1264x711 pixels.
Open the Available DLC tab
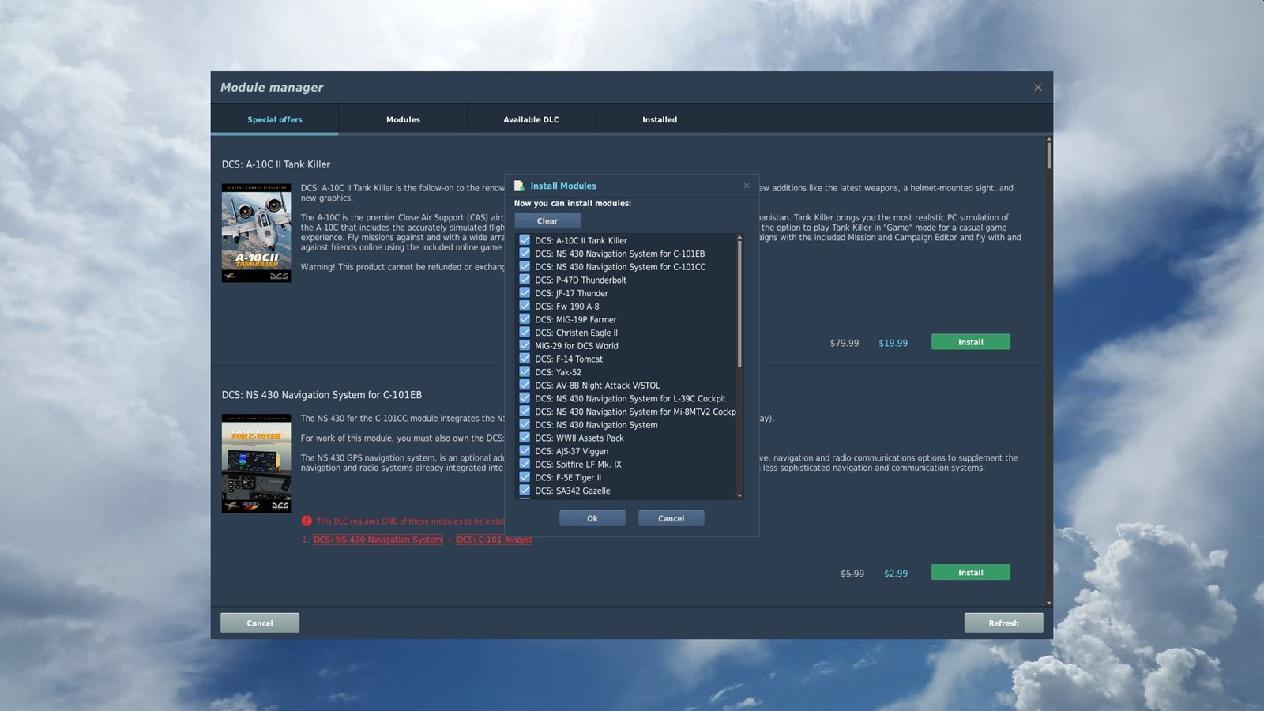531,119
